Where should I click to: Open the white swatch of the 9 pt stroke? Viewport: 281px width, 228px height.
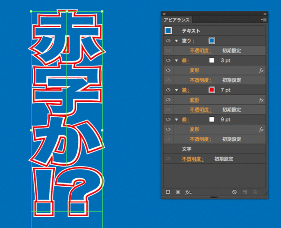point(212,119)
